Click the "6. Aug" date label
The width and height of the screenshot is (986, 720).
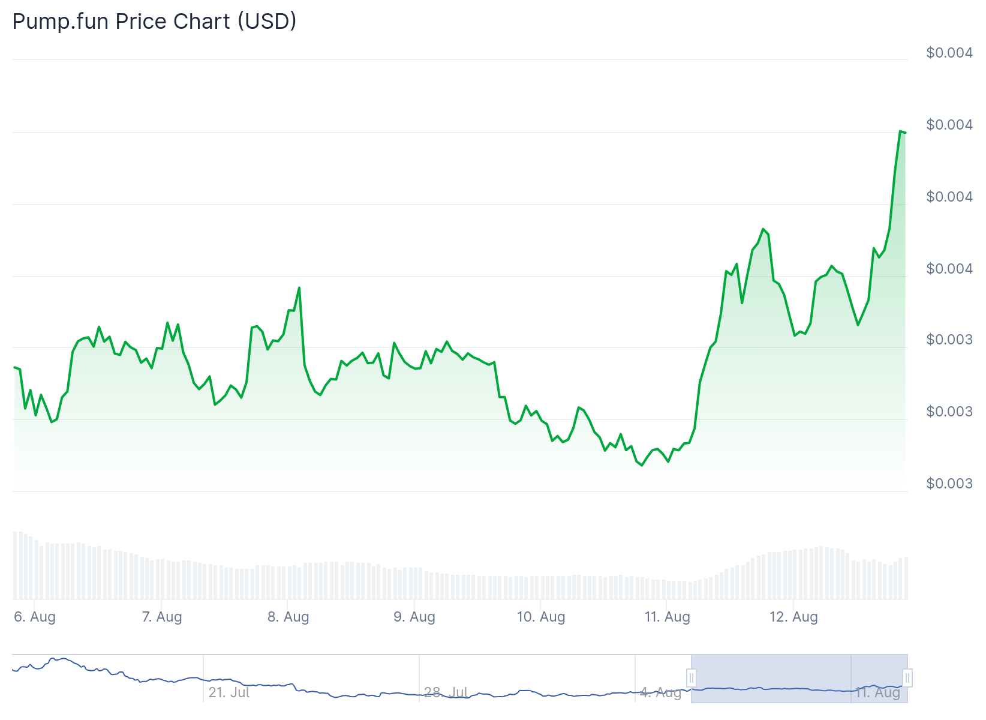tap(35, 617)
